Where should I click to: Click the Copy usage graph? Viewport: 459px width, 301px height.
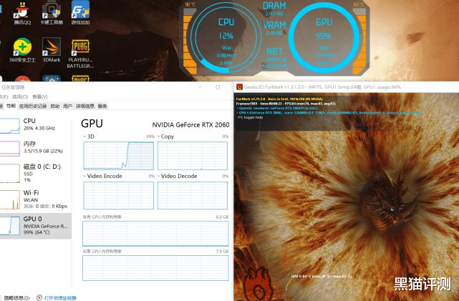(x=193, y=155)
